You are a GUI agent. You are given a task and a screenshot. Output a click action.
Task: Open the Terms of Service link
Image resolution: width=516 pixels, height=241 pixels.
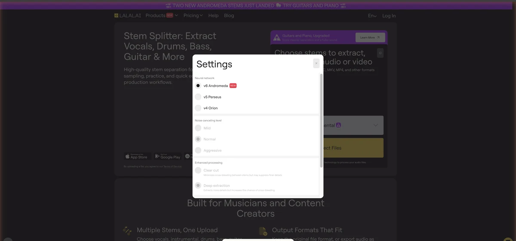click(172, 166)
